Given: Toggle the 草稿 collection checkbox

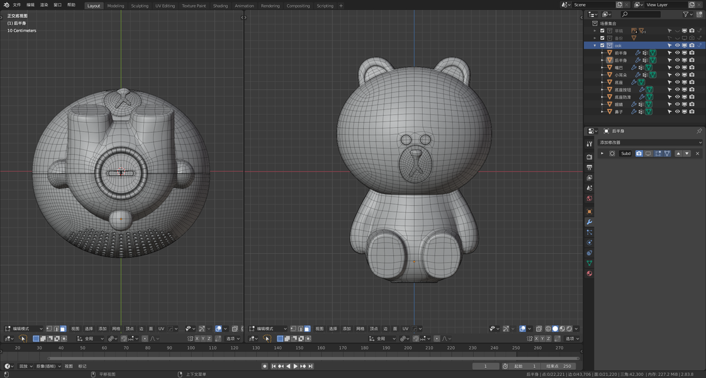Looking at the screenshot, I should [x=602, y=31].
